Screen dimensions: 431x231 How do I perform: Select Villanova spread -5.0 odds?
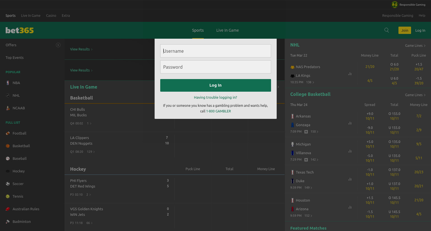pyautogui.click(x=370, y=158)
